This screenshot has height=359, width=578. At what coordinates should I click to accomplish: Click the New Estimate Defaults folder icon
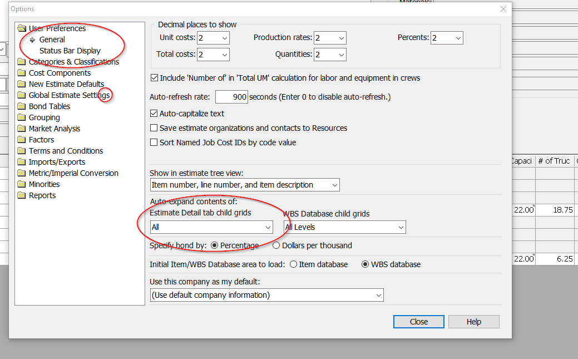(x=22, y=84)
